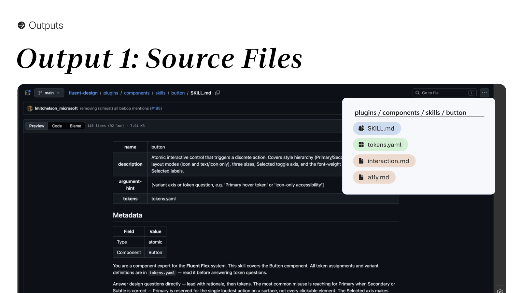Viewport: 521px width, 293px height.
Task: Click the 'argument-hint' row label
Action: tap(130, 185)
